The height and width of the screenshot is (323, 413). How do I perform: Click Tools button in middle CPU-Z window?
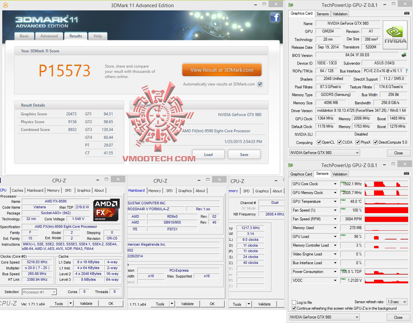160,304
